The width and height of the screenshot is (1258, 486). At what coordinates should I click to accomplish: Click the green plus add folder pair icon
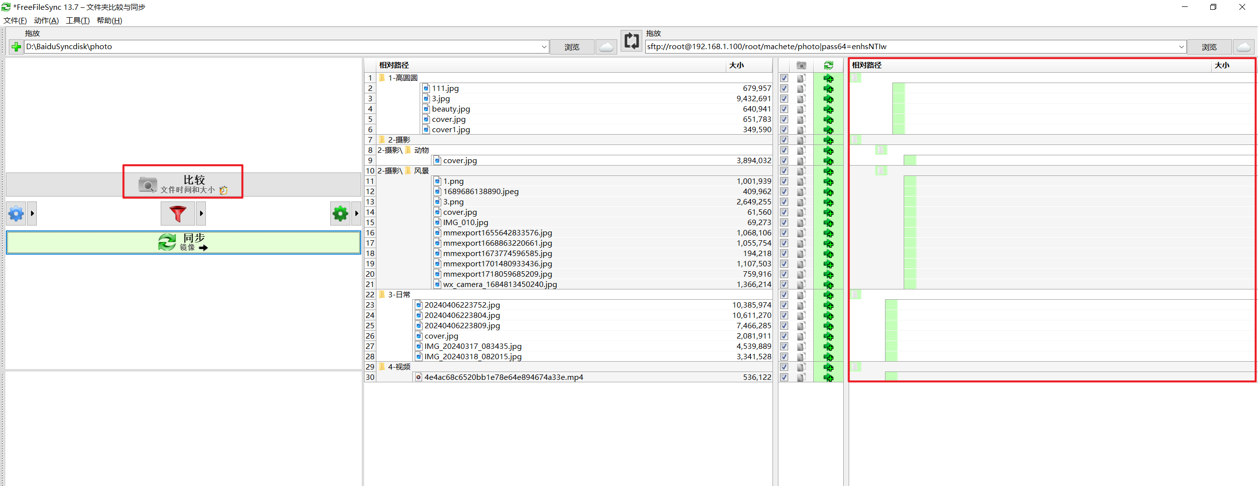(x=16, y=47)
